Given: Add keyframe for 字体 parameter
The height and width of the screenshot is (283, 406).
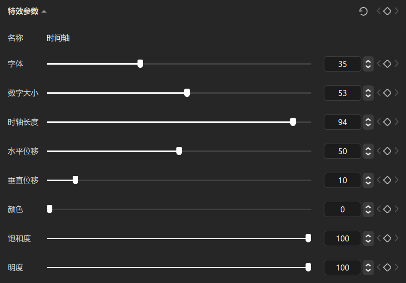Looking at the screenshot, I should point(387,64).
